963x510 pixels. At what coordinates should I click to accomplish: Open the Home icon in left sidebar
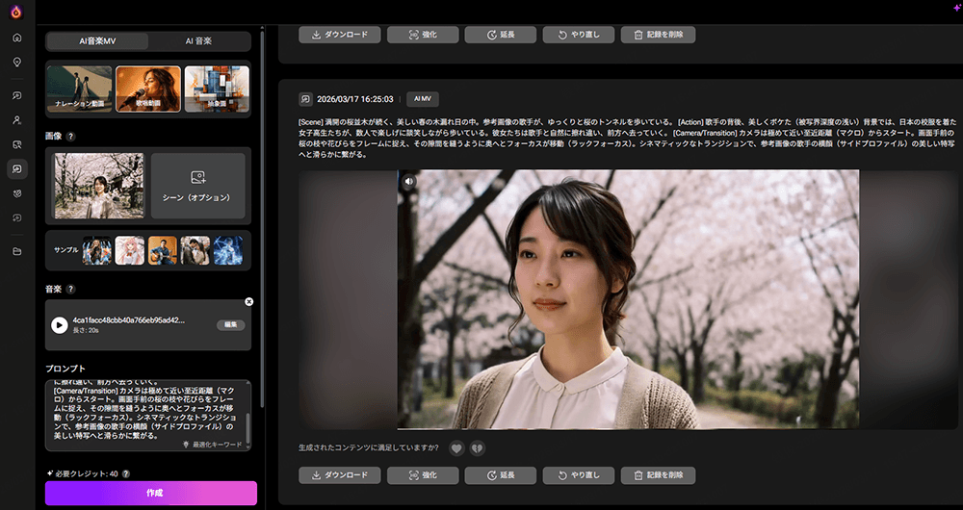tap(16, 38)
